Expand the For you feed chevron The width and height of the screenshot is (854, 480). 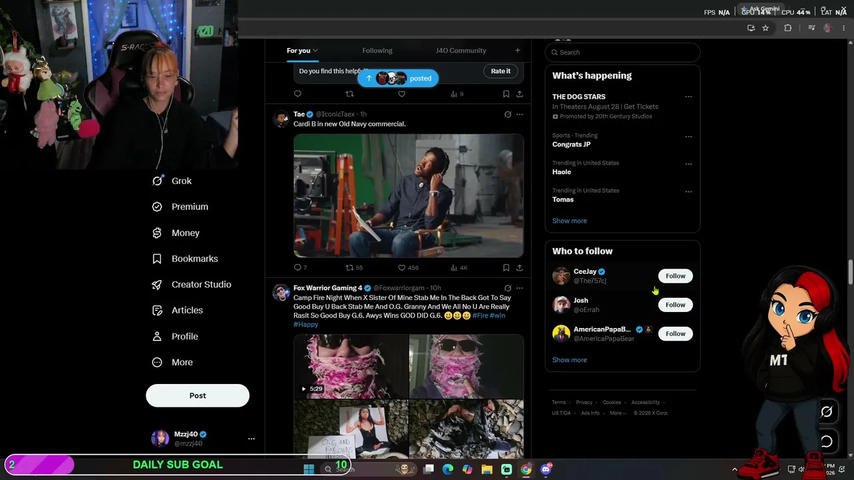pos(315,51)
